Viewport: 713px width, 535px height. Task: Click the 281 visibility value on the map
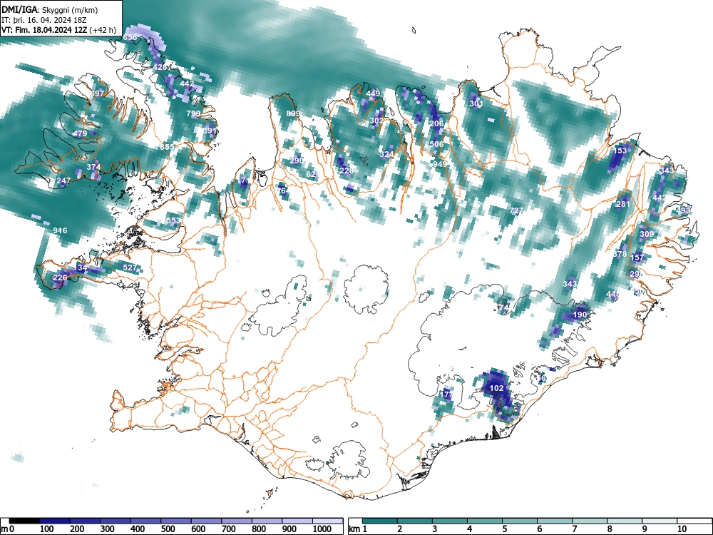(x=623, y=204)
